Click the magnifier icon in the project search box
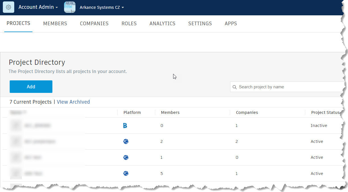The image size is (348, 192). (x=235, y=87)
